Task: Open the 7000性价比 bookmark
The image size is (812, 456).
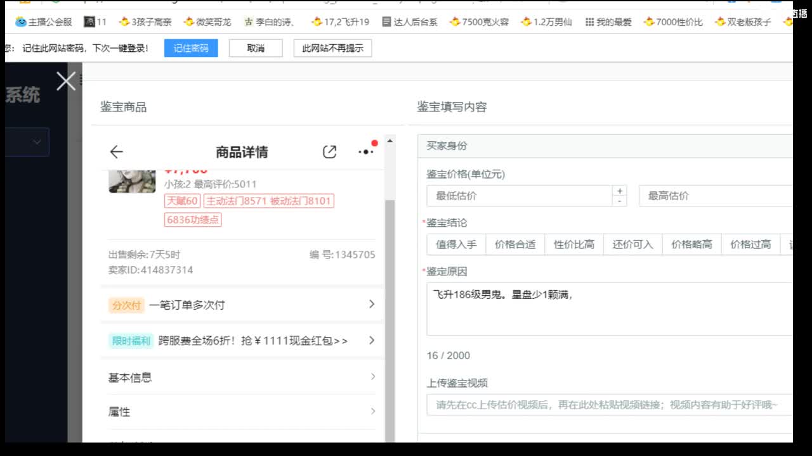Action: point(673,22)
